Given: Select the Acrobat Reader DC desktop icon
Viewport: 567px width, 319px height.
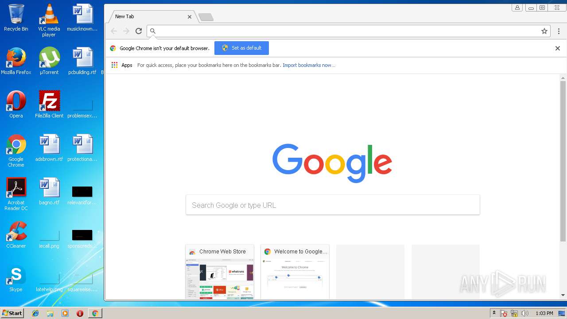Looking at the screenshot, I should point(16,194).
